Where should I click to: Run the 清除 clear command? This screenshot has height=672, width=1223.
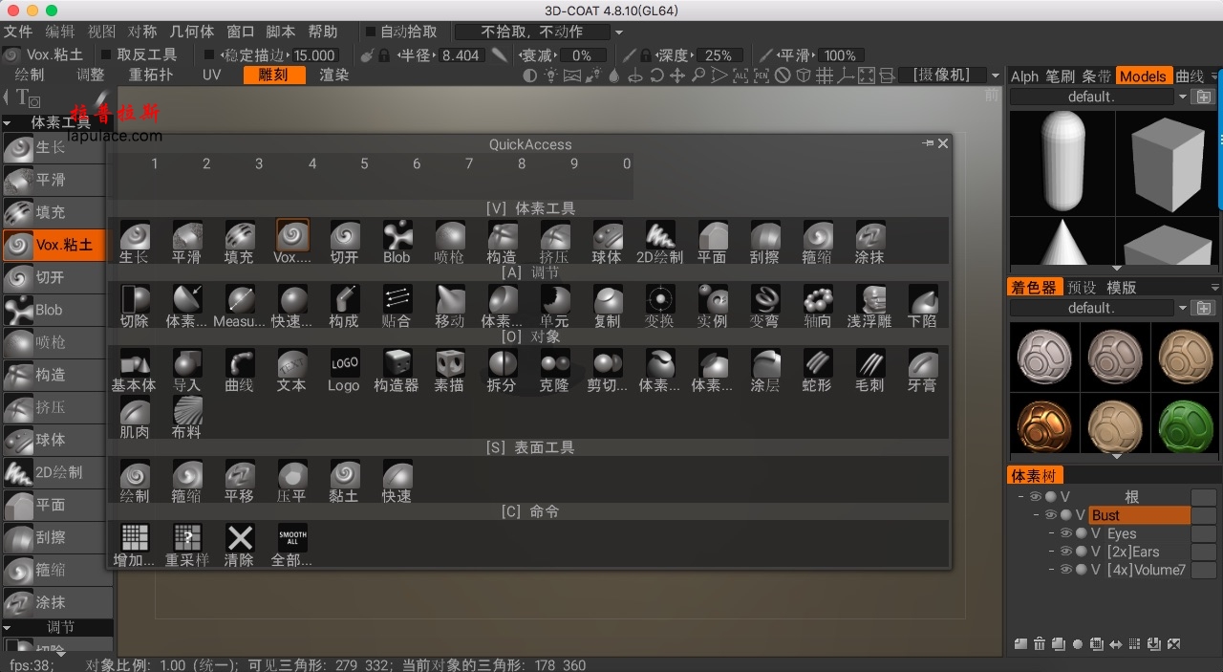[x=239, y=545]
